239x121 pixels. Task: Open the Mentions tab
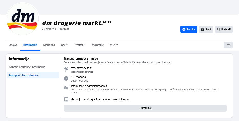[49, 45]
